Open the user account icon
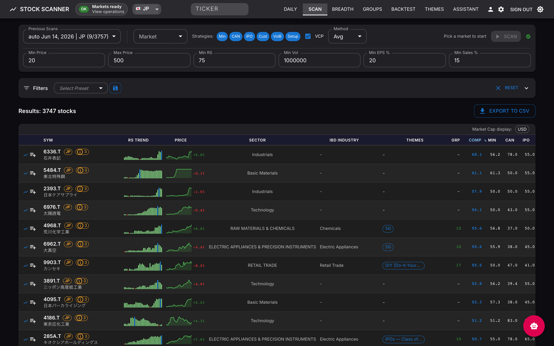554x346 pixels. point(491,9)
